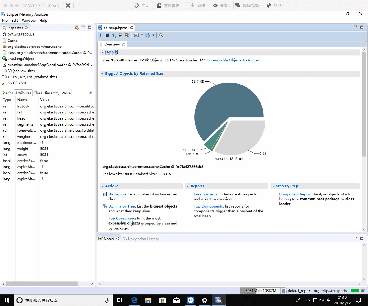Create a histogram from toolbar bar-chart icon
The image size is (368, 306).
click(107, 35)
